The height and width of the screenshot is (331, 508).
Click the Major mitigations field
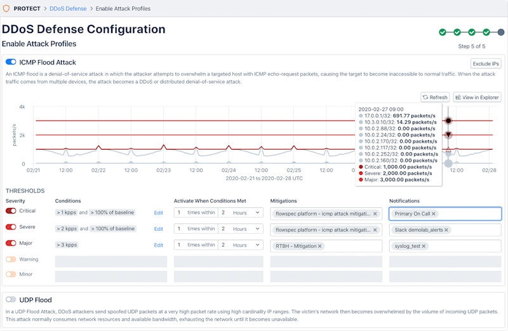326,246
